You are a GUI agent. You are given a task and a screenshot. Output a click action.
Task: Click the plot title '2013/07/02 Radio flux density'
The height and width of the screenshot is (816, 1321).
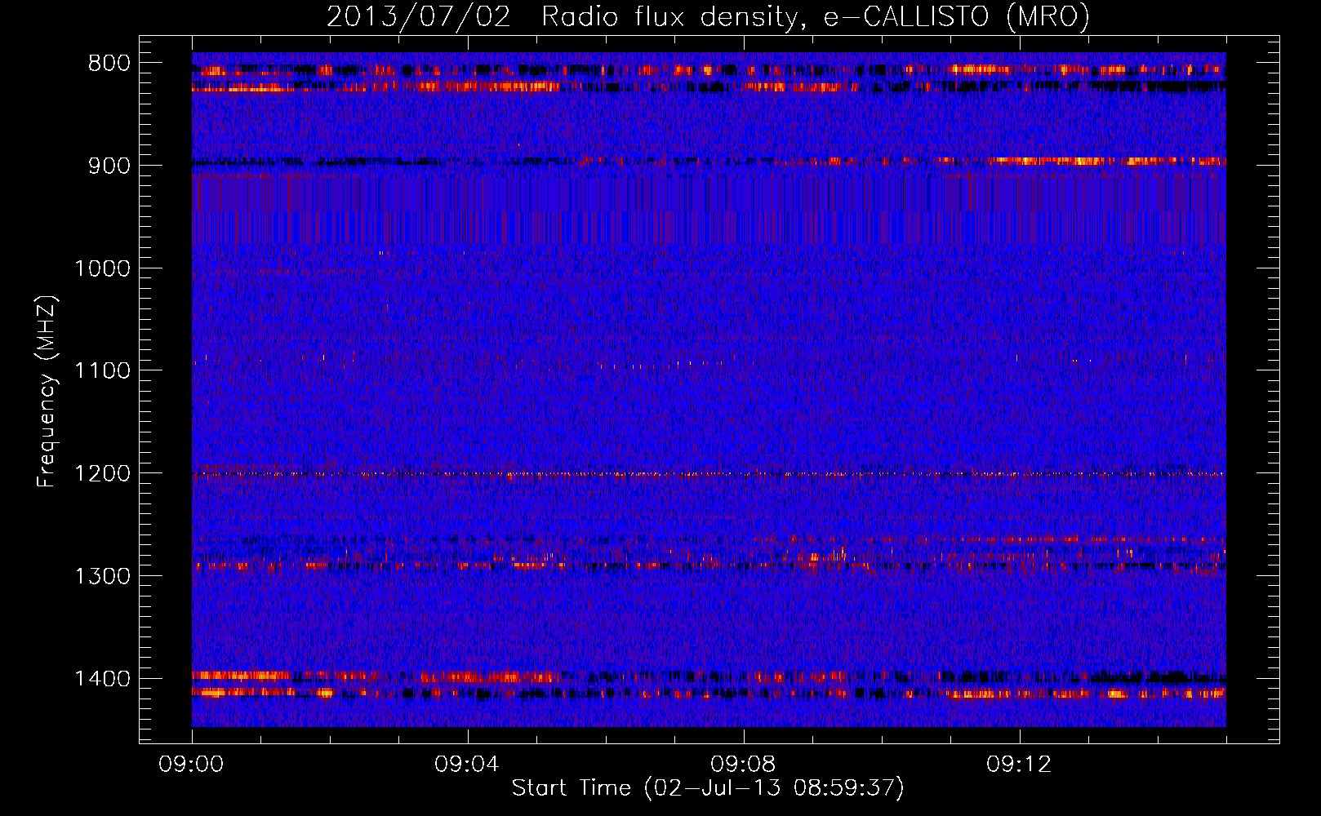click(708, 16)
